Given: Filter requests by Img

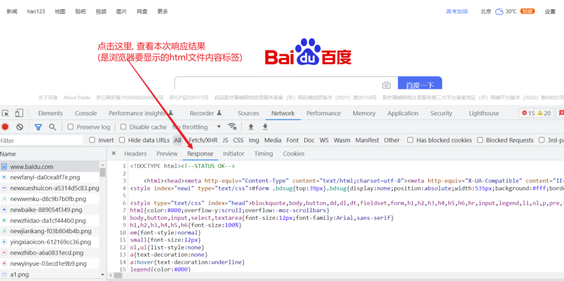Looking at the screenshot, I should point(254,140).
